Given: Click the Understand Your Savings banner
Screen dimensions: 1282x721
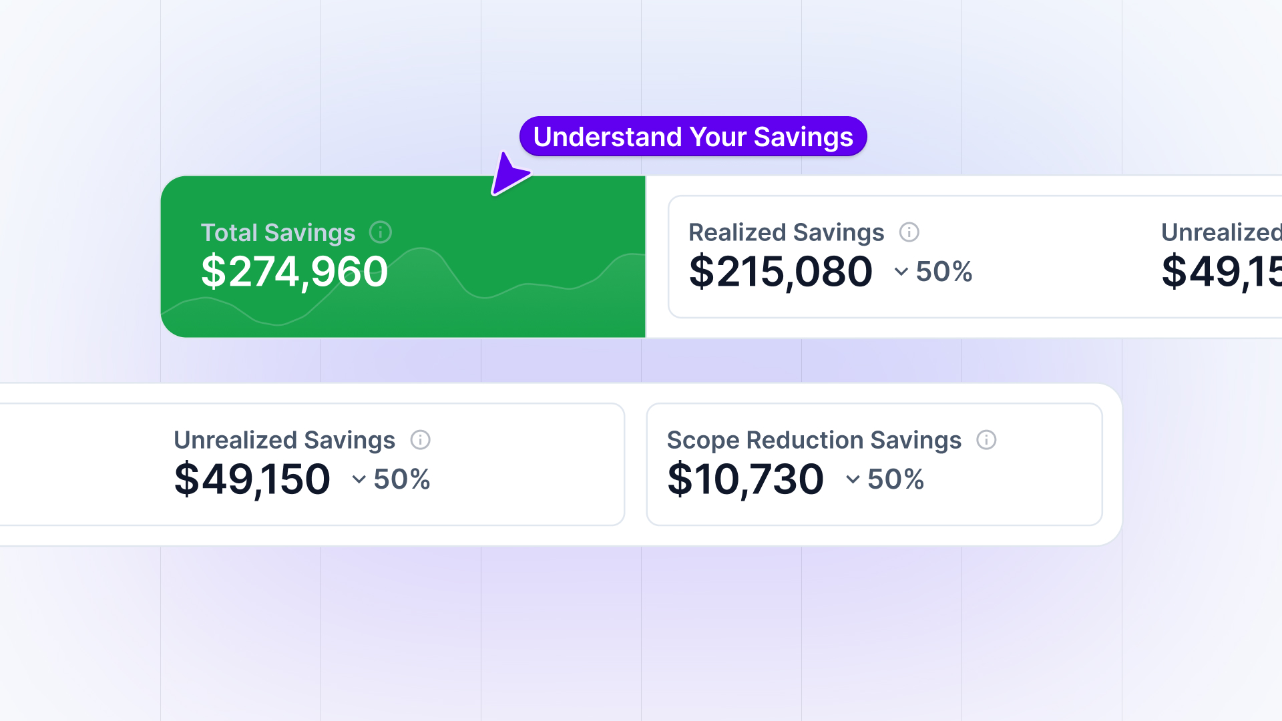Looking at the screenshot, I should (x=693, y=136).
